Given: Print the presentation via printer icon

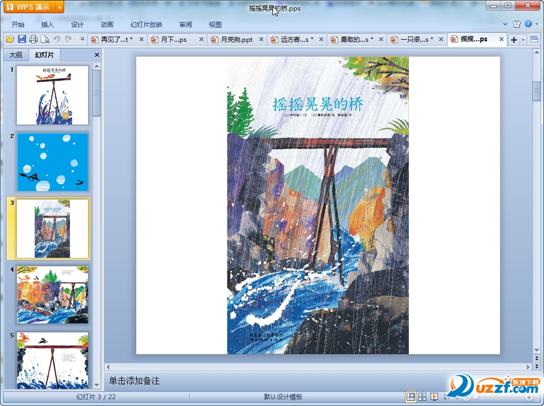Looking at the screenshot, I should click(33, 39).
